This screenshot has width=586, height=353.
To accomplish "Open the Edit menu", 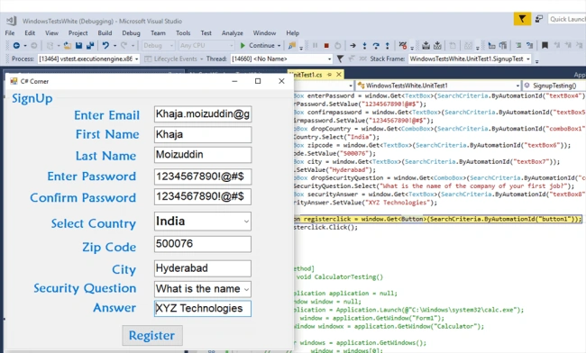I will tap(30, 32).
